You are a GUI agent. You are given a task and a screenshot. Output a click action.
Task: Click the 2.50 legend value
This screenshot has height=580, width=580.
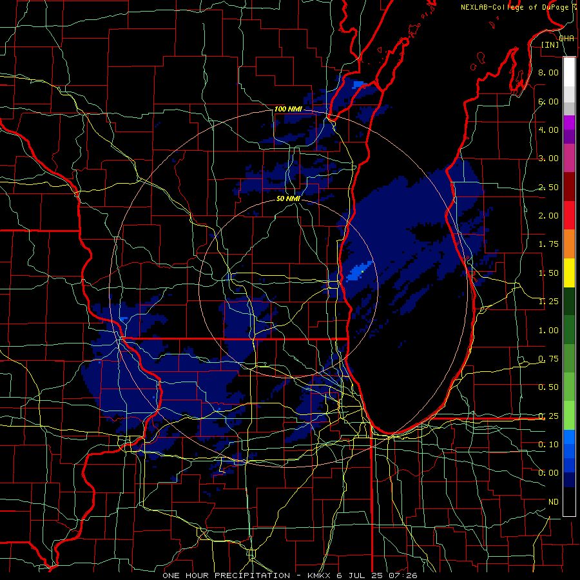click(548, 187)
